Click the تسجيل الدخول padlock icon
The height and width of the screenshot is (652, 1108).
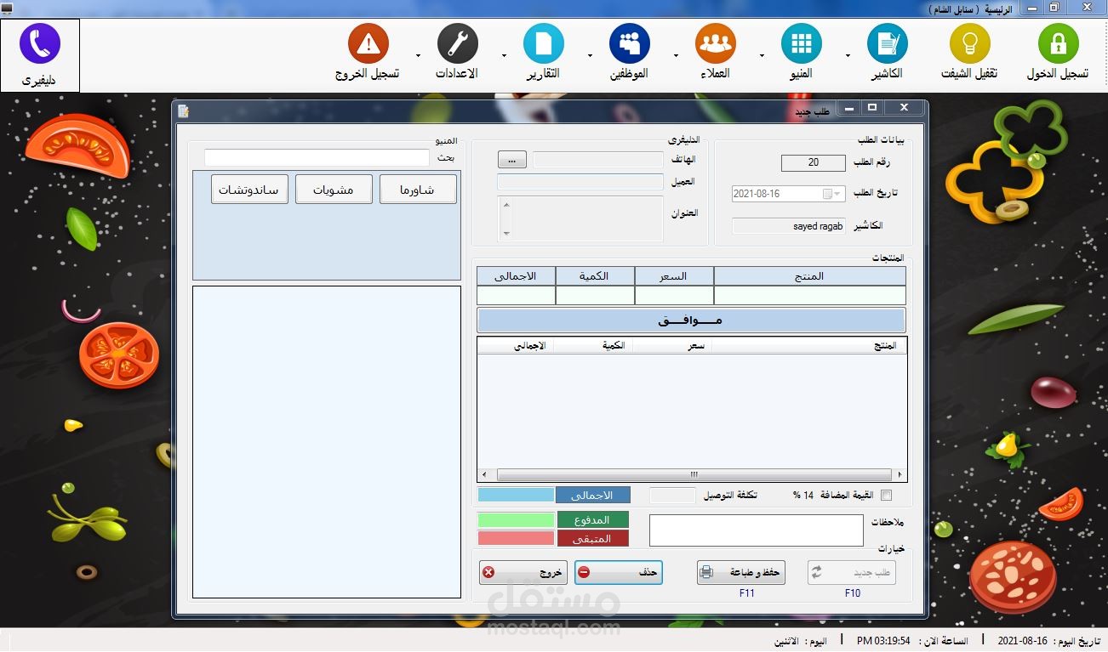pyautogui.click(x=1059, y=43)
